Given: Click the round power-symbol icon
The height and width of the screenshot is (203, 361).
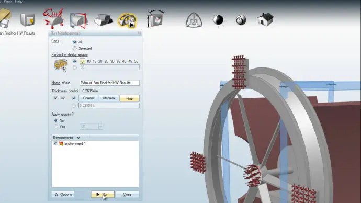Looking at the screenshot, I should coord(241,20).
